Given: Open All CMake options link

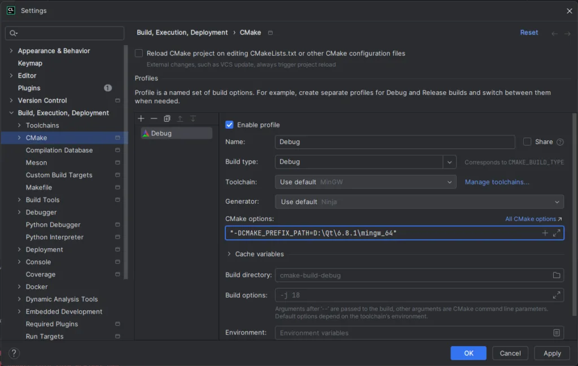Looking at the screenshot, I should (x=533, y=219).
